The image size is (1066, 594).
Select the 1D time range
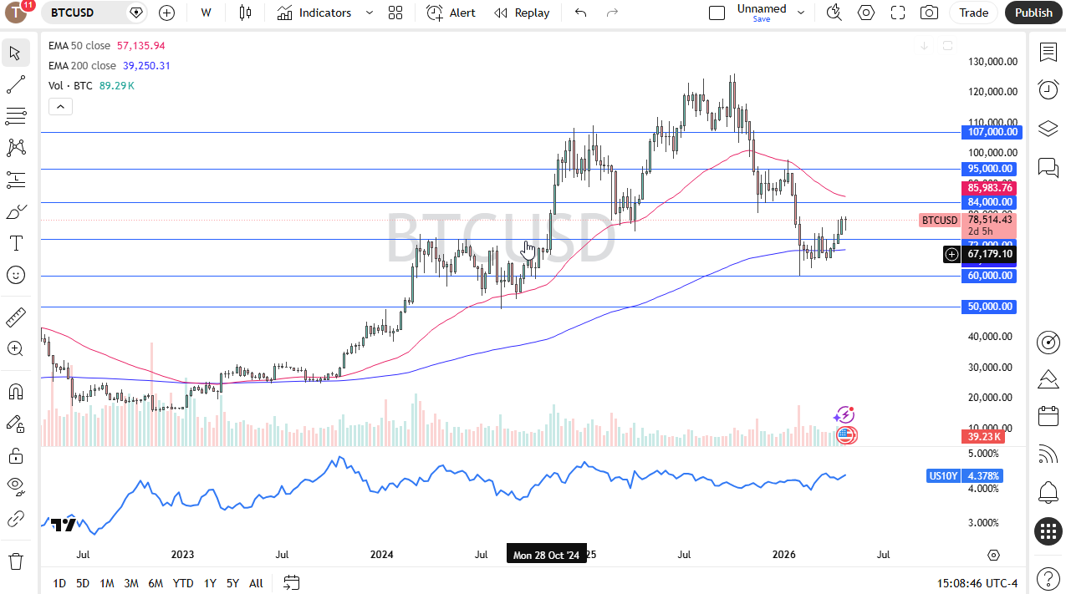tap(59, 583)
